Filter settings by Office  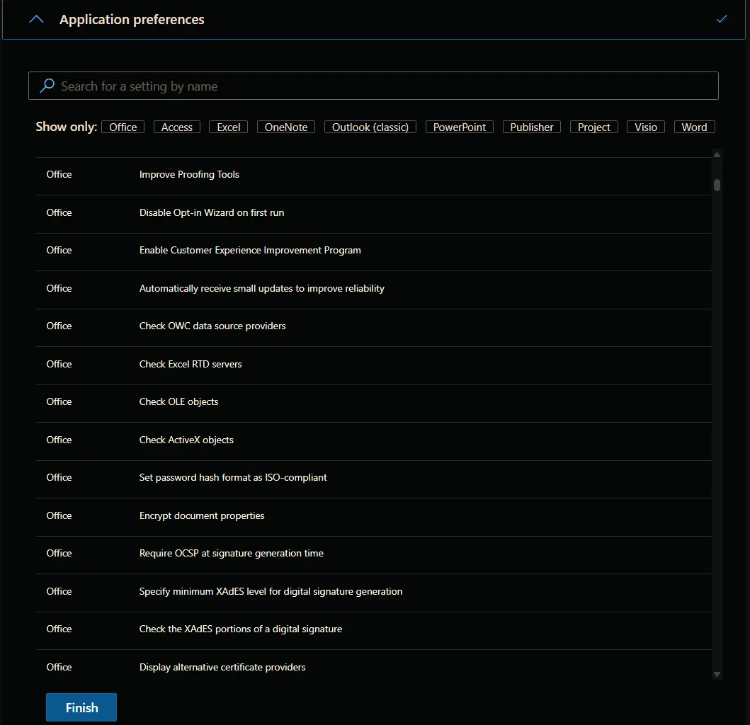coord(123,127)
